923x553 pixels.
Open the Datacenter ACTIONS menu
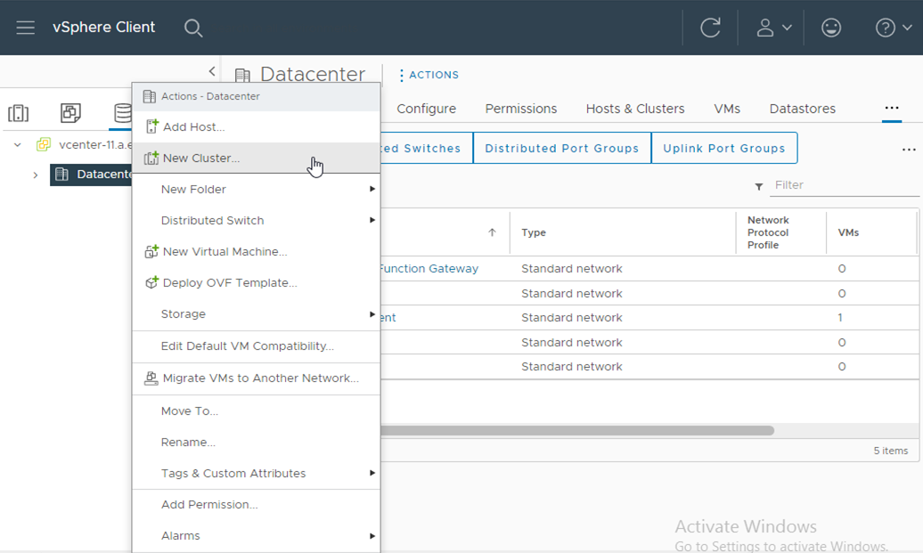429,76
